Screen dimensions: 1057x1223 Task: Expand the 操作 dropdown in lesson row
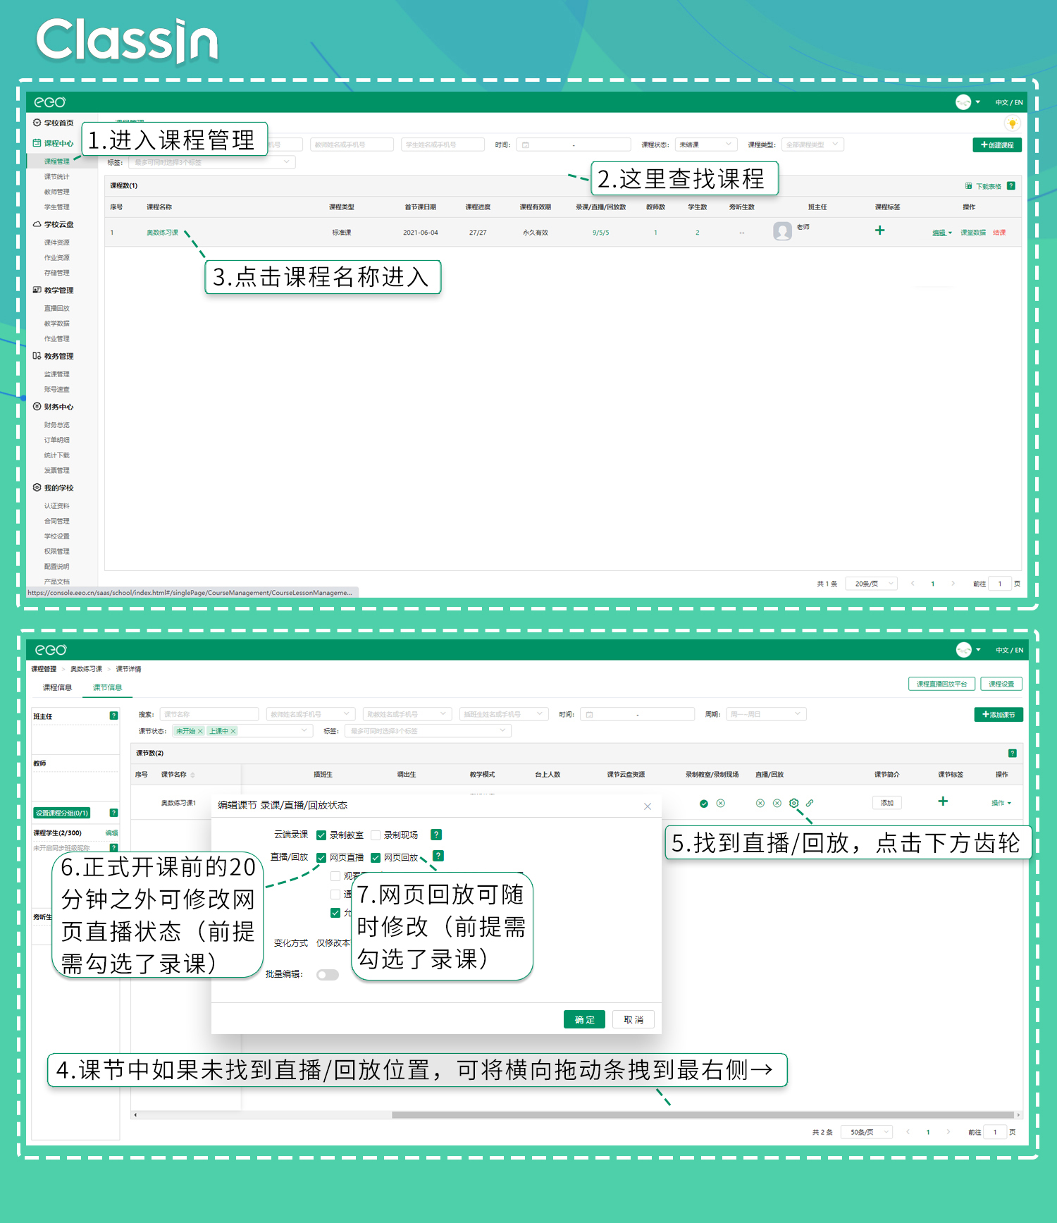click(x=1001, y=803)
